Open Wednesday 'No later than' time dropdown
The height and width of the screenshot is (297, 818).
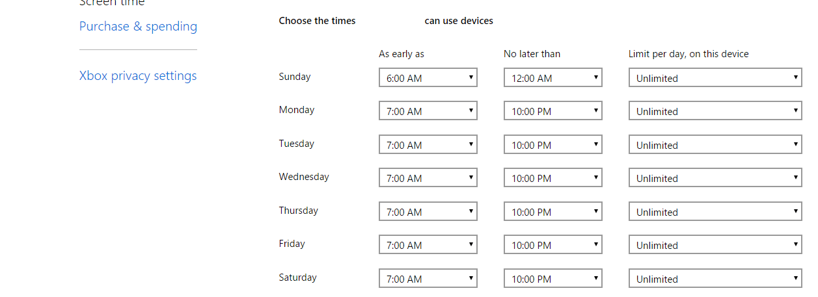click(553, 177)
